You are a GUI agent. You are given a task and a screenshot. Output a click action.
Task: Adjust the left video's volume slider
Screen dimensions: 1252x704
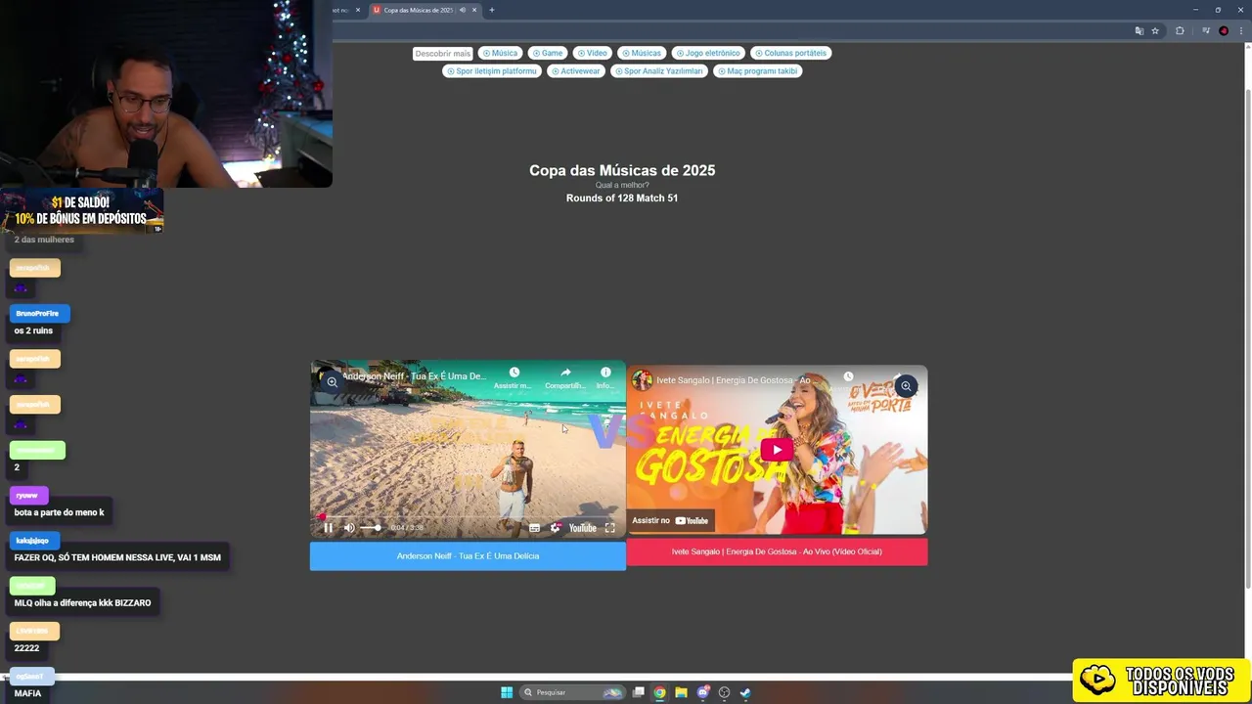(371, 528)
